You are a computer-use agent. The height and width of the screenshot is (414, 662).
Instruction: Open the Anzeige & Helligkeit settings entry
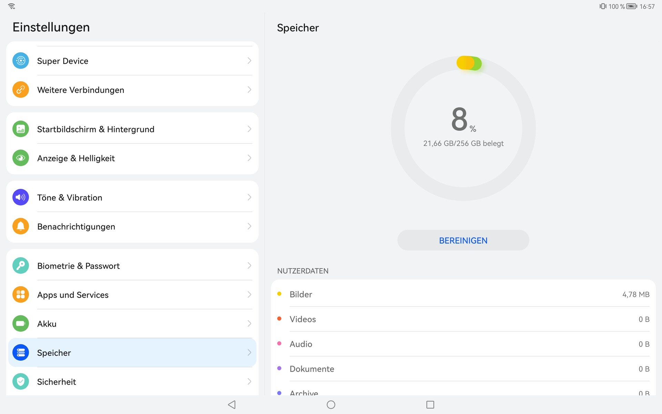(132, 158)
